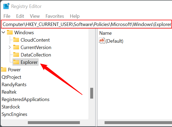172x127 pixels.
Task: Select the RegisteredApplications key
Action: coord(26,99)
